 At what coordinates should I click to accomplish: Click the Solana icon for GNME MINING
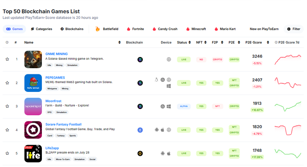click(140, 60)
